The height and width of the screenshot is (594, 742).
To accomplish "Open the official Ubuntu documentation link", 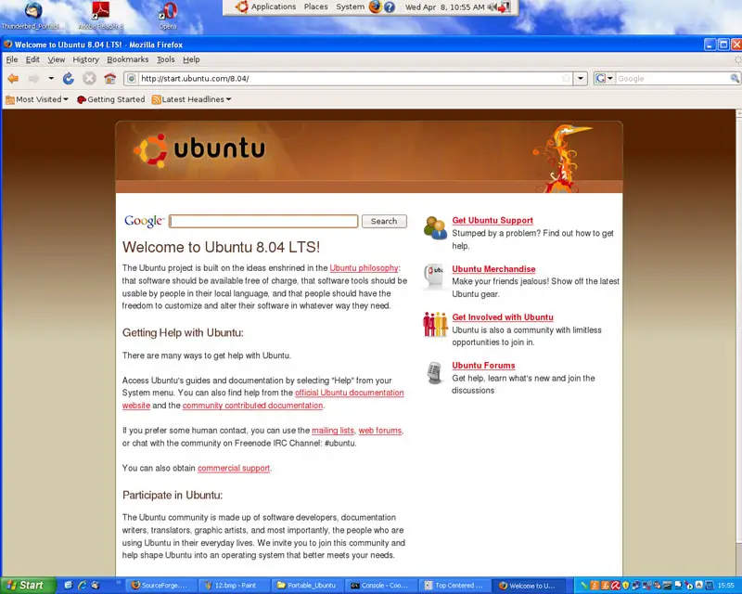I will click(x=350, y=393).
